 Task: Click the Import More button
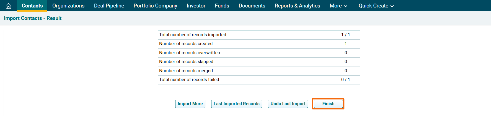point(190,104)
